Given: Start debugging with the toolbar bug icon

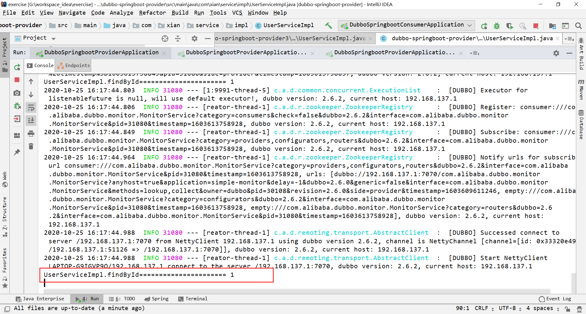Looking at the screenshot, I should (x=497, y=26).
